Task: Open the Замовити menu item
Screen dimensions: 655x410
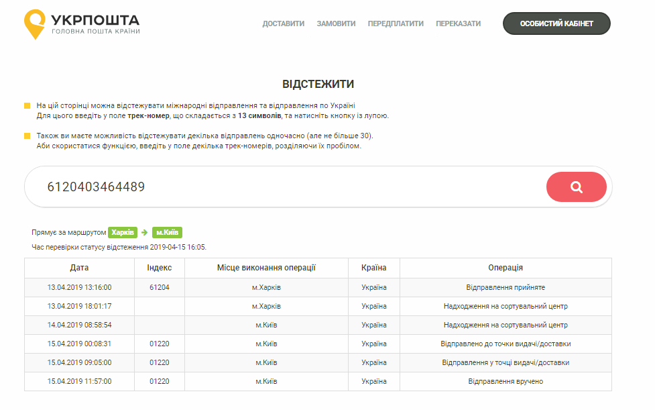Action: [336, 23]
